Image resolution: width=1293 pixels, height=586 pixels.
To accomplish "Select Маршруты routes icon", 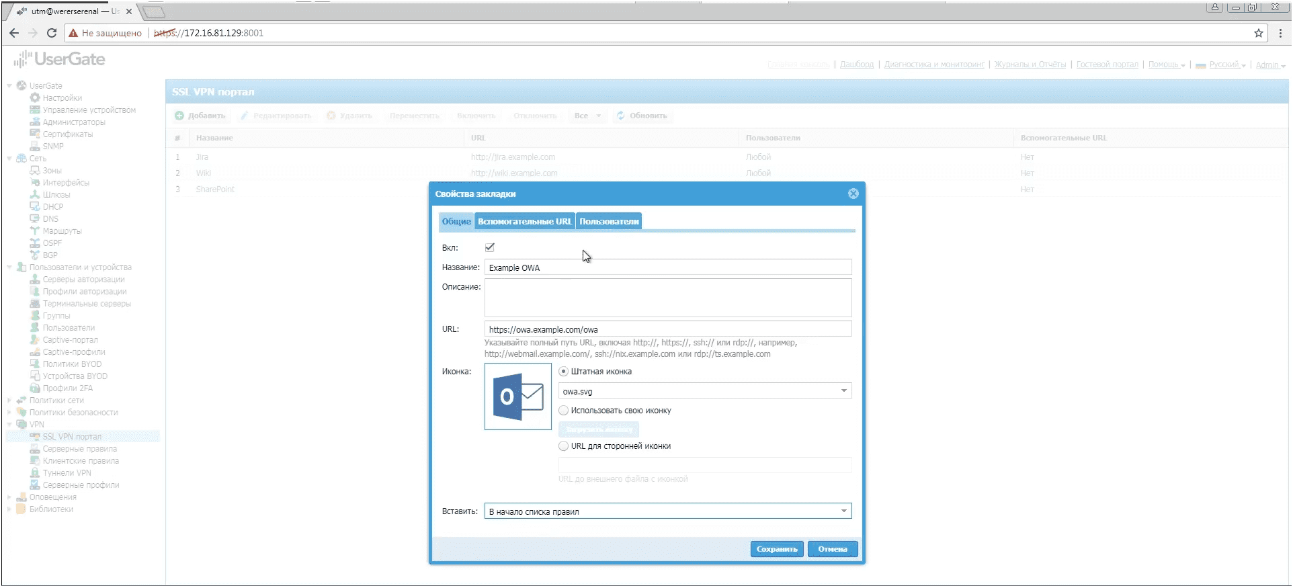I will coord(35,231).
